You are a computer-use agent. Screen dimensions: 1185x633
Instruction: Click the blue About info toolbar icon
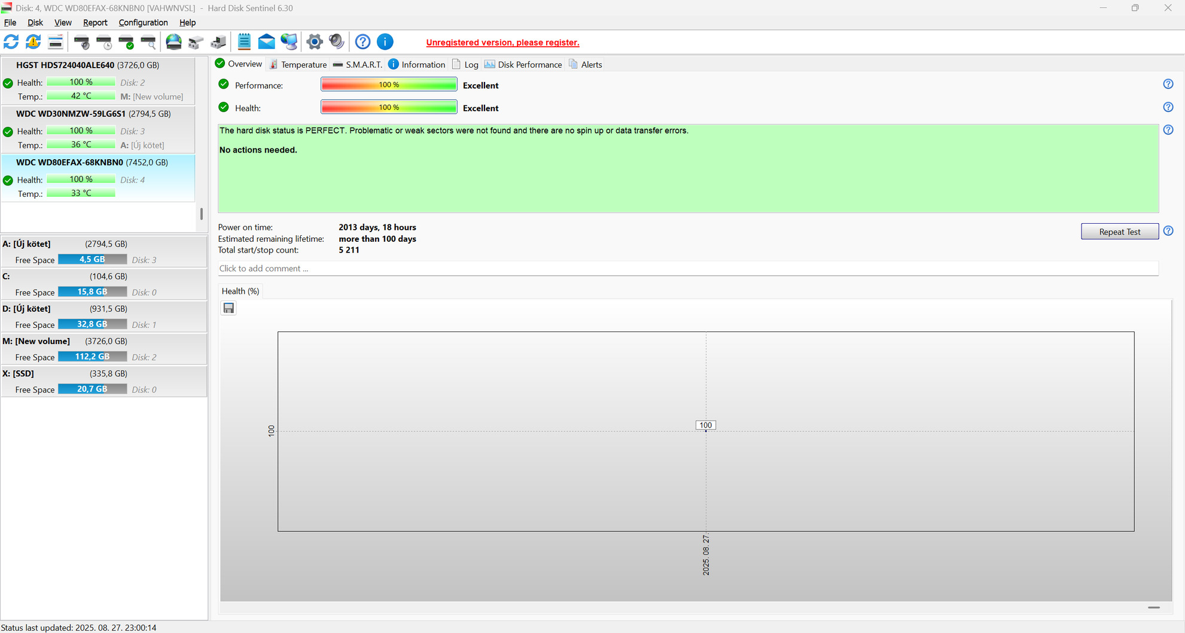coord(385,42)
